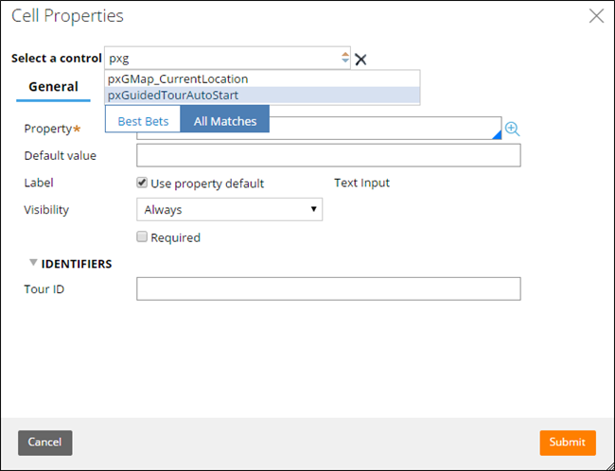Switch to Best Bets tab

pyautogui.click(x=143, y=121)
